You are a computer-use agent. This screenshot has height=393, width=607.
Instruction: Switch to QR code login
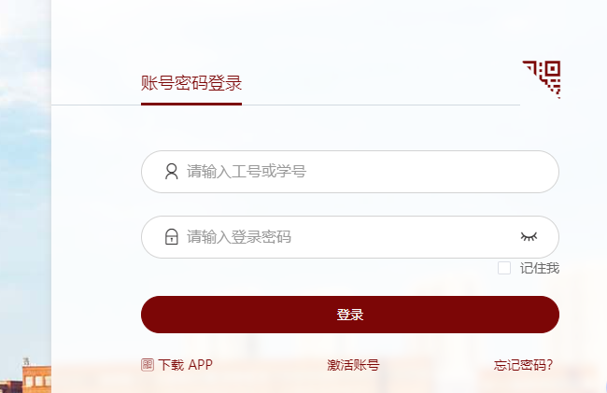[542, 77]
